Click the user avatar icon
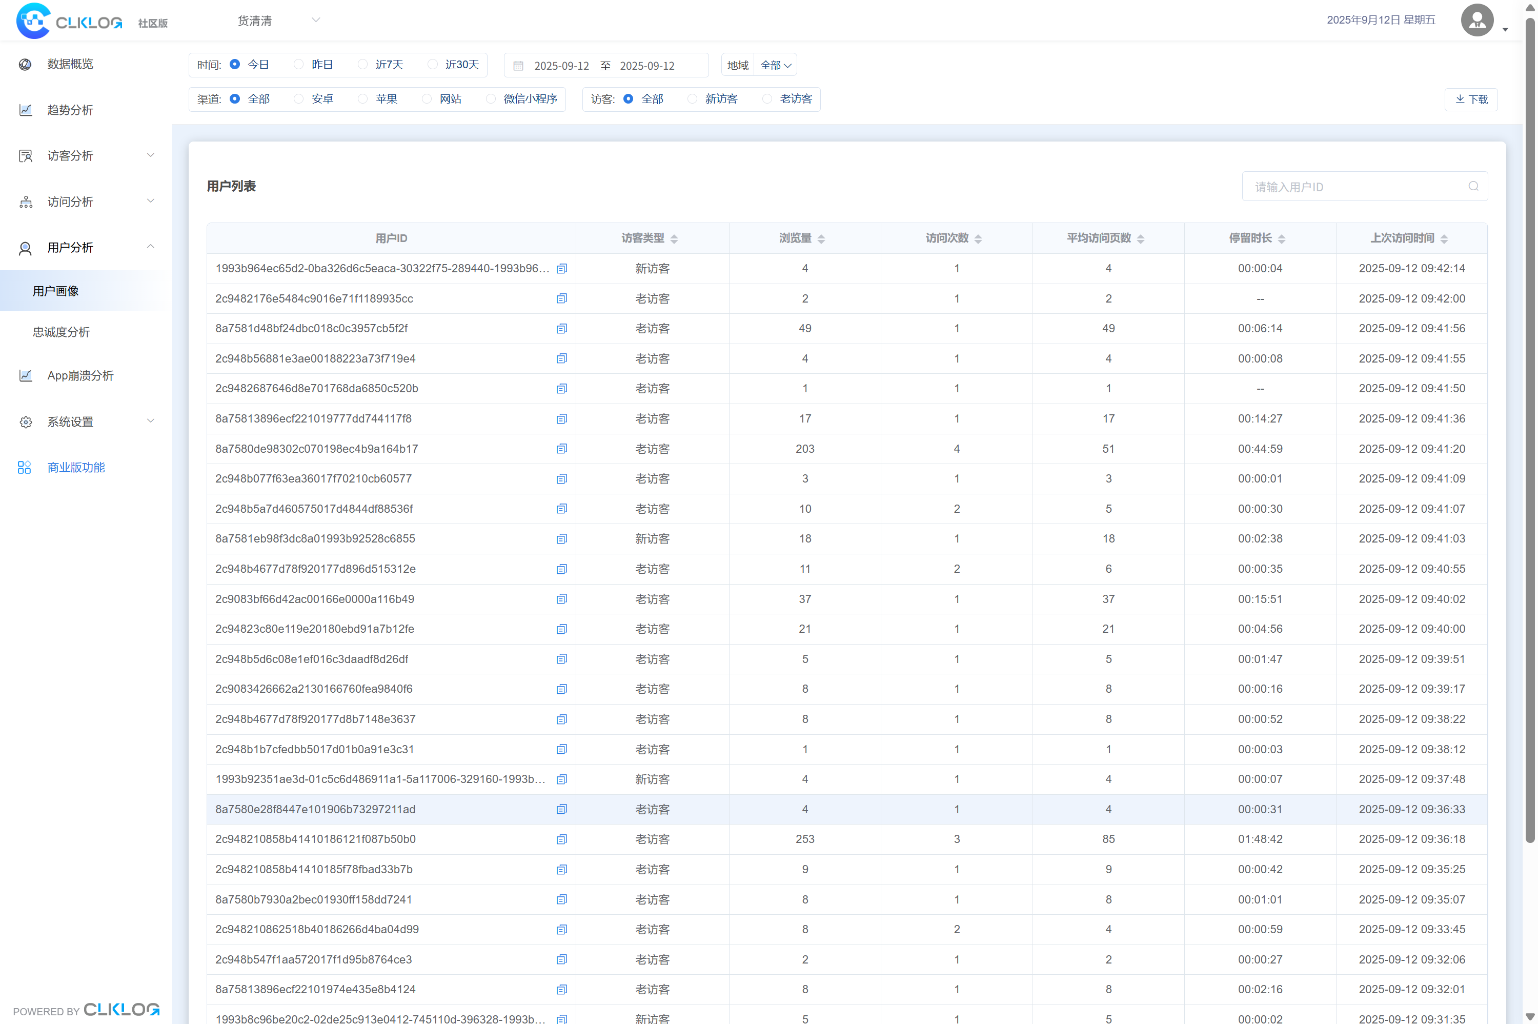The width and height of the screenshot is (1538, 1024). [x=1476, y=20]
